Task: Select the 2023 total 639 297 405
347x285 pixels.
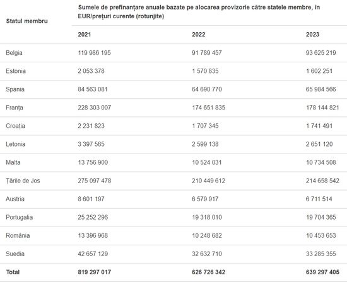Action: (x=322, y=272)
